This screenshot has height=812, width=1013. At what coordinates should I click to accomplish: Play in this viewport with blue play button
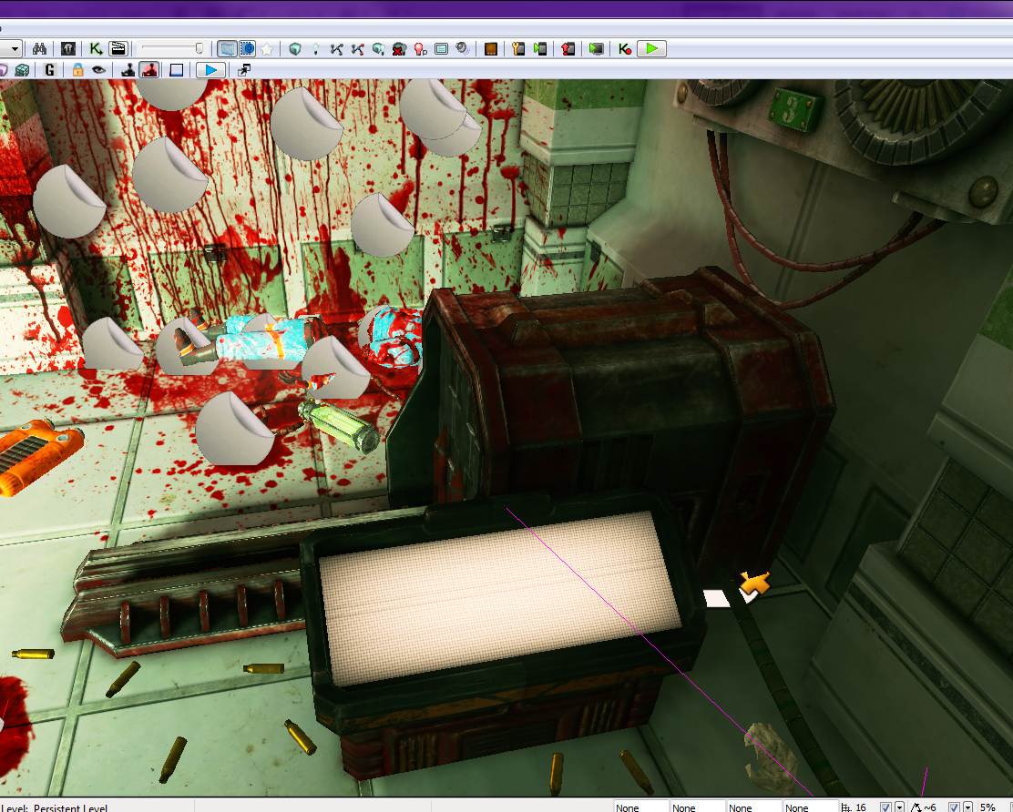[210, 70]
